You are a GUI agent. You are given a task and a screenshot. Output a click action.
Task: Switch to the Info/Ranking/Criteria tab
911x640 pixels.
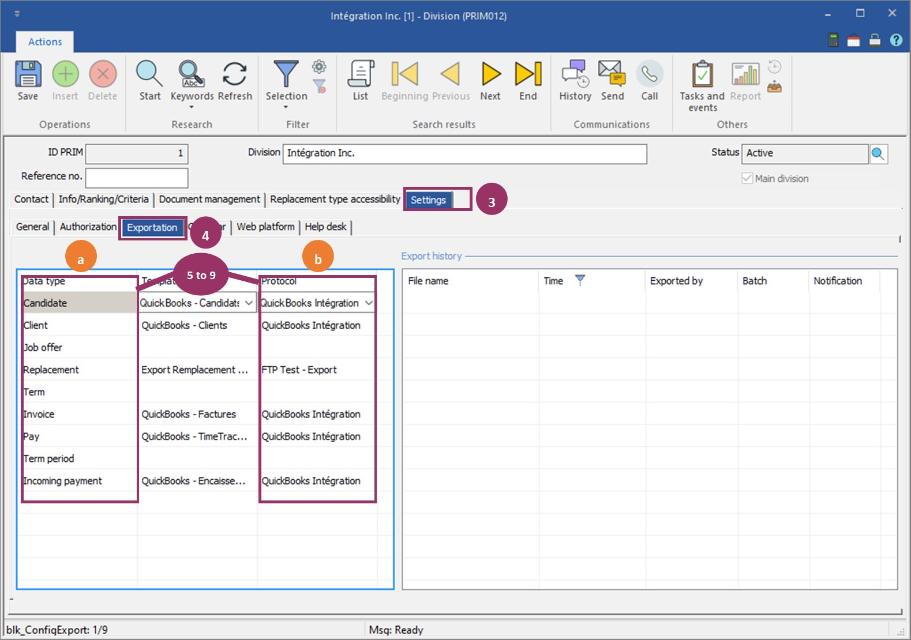tap(103, 199)
